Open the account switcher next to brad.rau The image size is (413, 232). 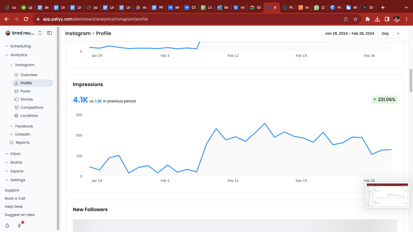coord(40,33)
